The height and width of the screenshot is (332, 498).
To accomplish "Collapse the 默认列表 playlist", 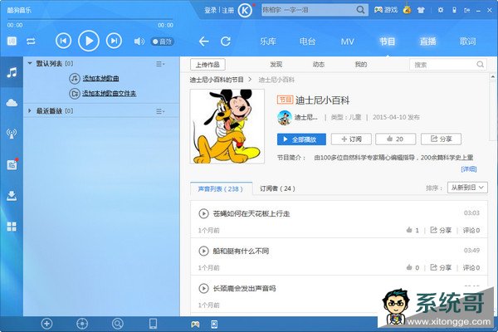I will click(x=30, y=64).
